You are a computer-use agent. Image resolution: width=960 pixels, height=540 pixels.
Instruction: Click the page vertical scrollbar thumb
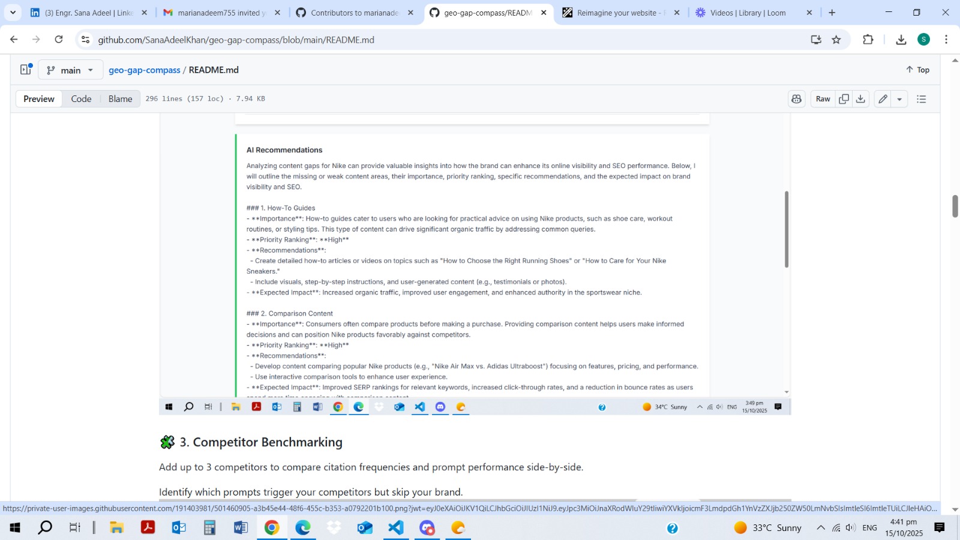[955, 206]
